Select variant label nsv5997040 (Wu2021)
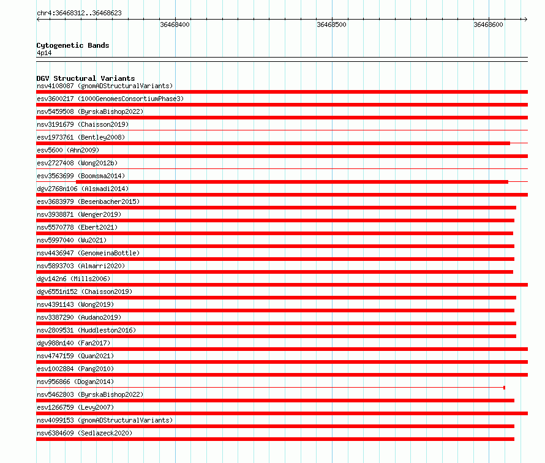Screen dimensions: 545x463 point(72,240)
